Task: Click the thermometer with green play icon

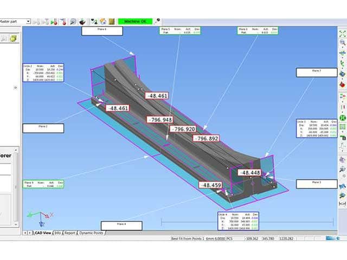Action: (x=54, y=22)
